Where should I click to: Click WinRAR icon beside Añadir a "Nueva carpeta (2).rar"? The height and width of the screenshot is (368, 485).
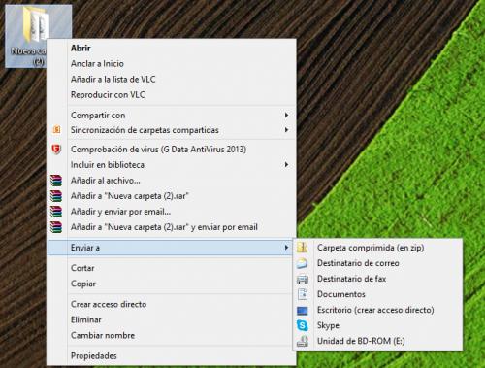pos(56,196)
